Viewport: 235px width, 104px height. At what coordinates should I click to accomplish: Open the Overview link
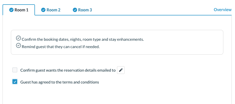pos(222,10)
